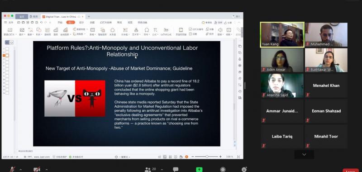Screen dimensions: 362x172
Task: Click the WordArt icon in ribbon
Action: (136, 30)
